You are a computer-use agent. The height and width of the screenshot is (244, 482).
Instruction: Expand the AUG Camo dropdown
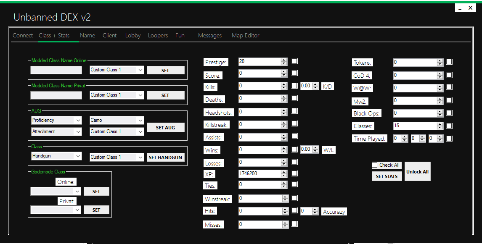coord(117,121)
